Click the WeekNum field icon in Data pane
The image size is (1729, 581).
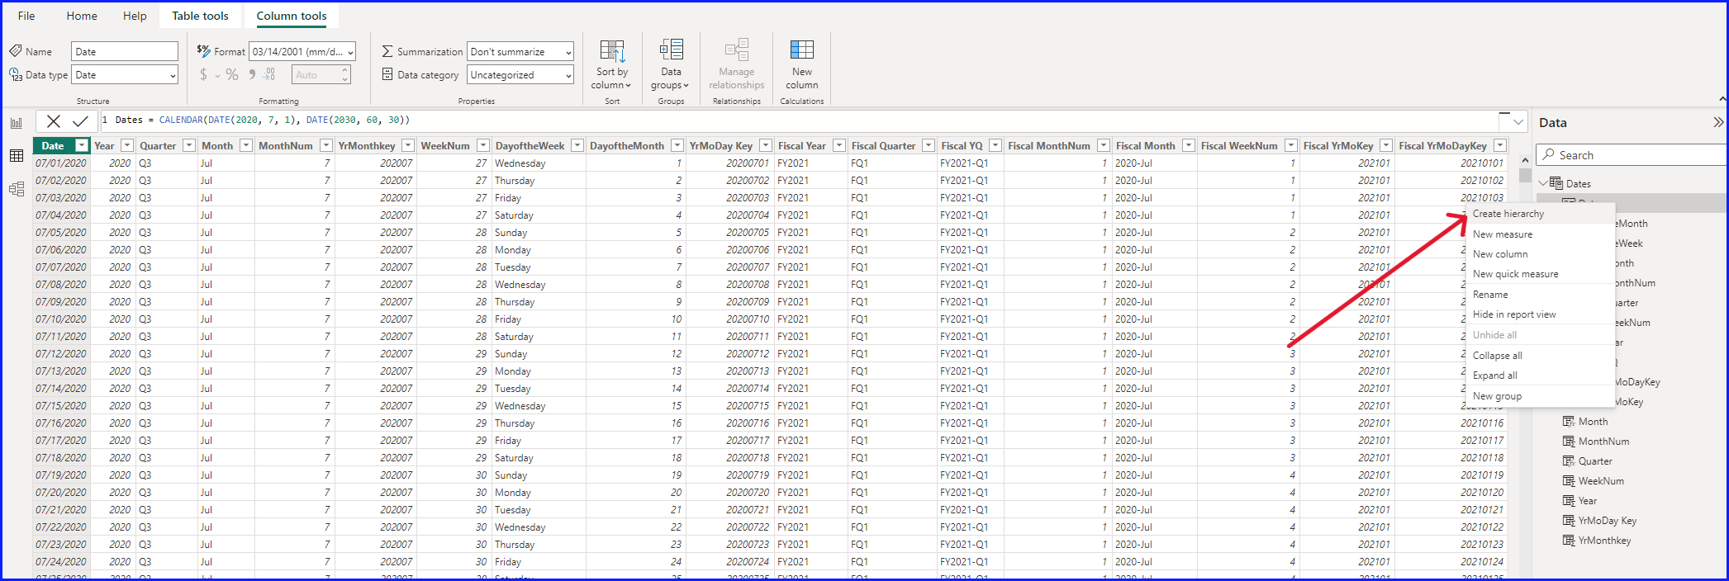point(1569,481)
